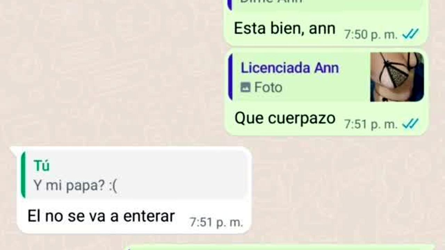Tap the blue bar of Licenciada Ann quote
Screen dimensions: 445x250
(230, 77)
